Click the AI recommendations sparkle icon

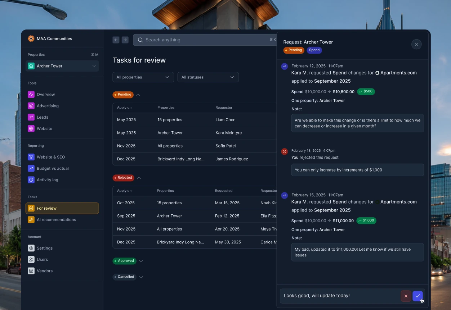pos(31,220)
